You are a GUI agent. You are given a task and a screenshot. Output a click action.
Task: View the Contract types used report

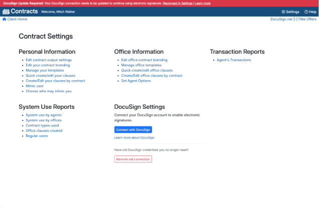click(x=42, y=125)
